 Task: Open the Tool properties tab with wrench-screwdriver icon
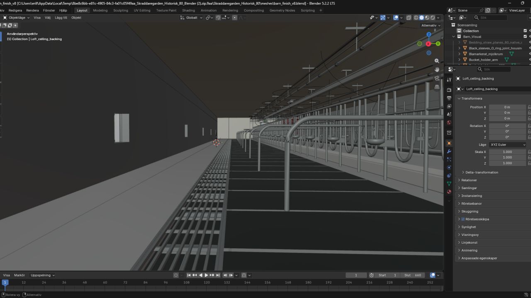tap(449, 79)
